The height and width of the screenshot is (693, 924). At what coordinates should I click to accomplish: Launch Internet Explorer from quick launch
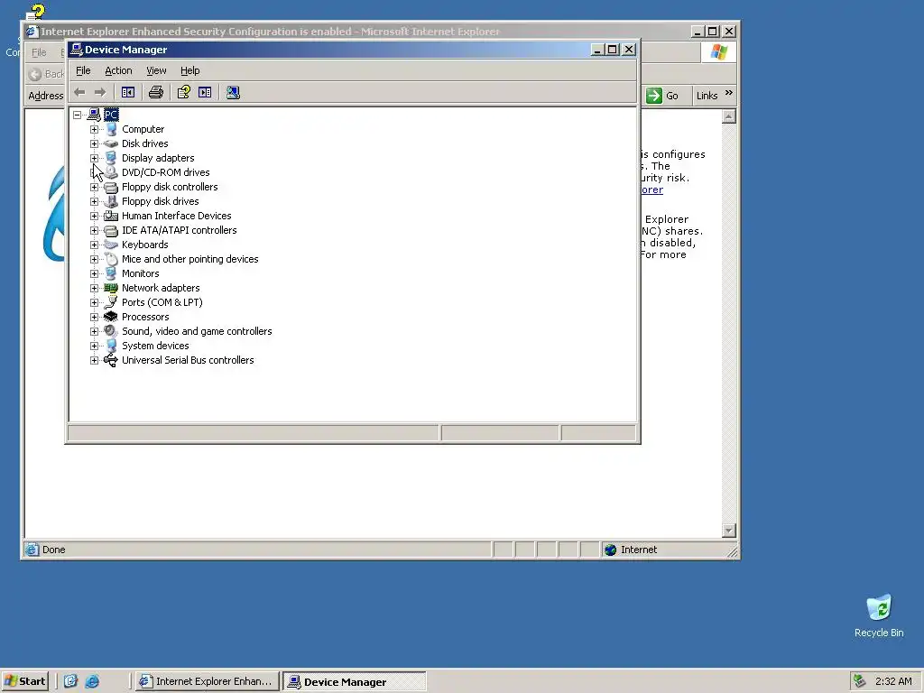tap(92, 681)
